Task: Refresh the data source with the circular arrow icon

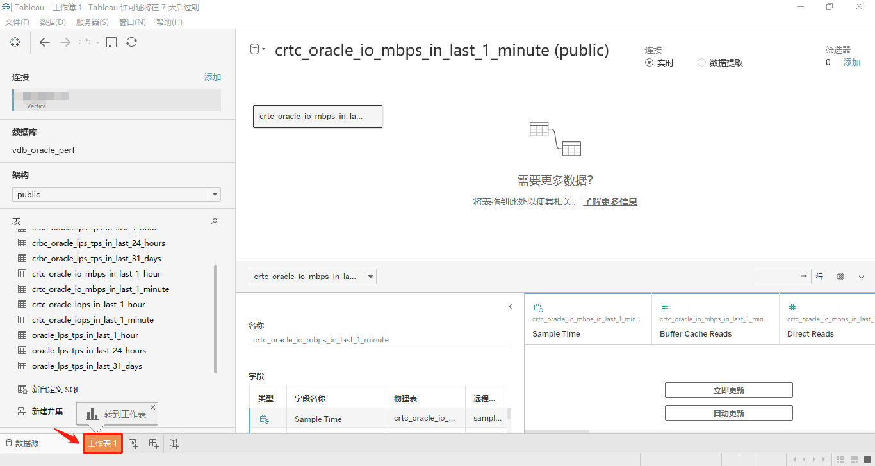Action: [131, 42]
